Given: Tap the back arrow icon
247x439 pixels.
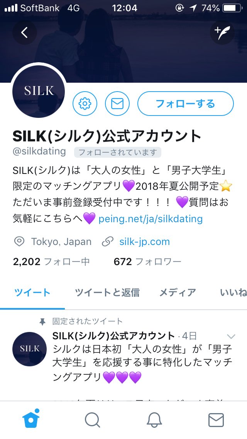Looking at the screenshot, I should coord(25,32).
